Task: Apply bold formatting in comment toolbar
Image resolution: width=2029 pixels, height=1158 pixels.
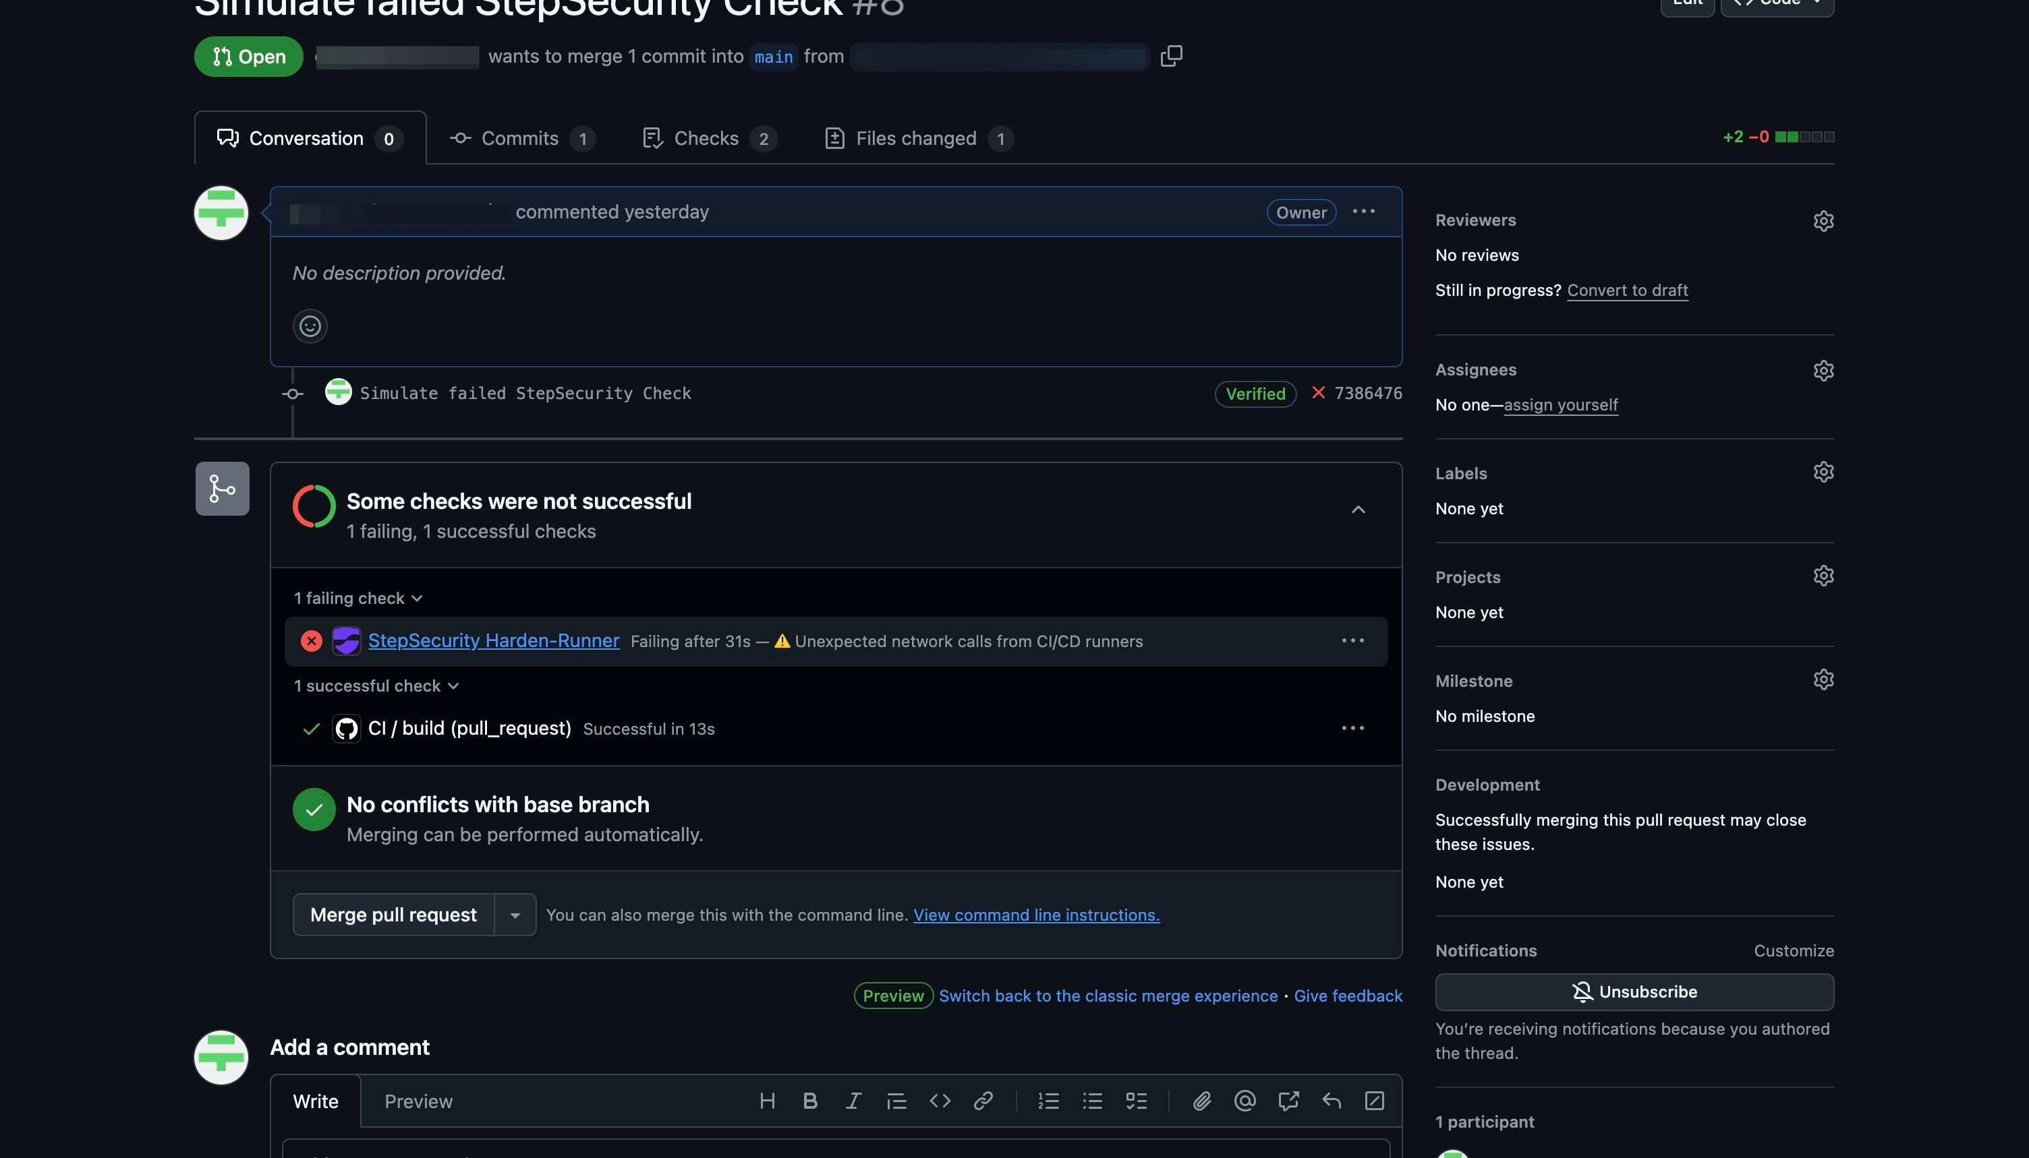Action: (x=810, y=1101)
